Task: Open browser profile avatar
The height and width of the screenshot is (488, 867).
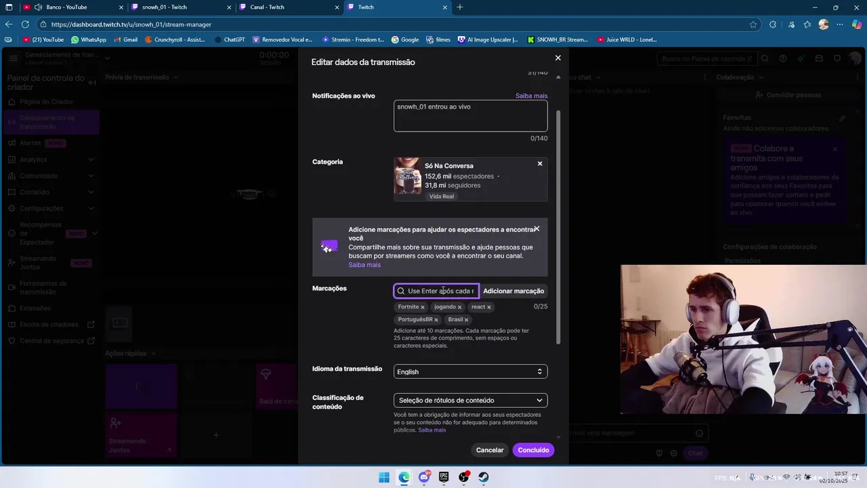Action: [824, 24]
